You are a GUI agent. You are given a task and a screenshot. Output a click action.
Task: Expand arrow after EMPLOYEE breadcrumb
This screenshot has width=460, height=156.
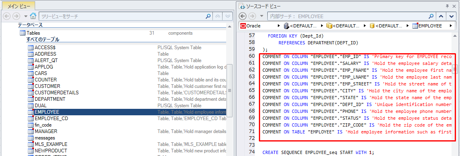pyautogui.click(x=451, y=26)
